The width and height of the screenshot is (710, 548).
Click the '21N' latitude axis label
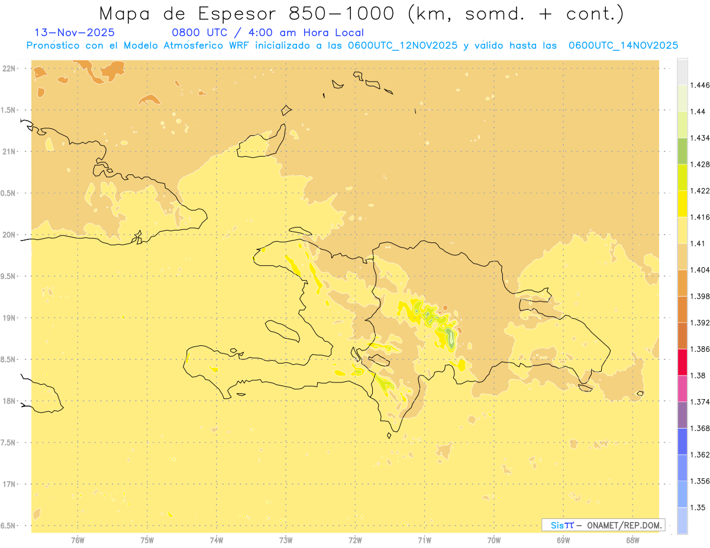click(x=9, y=151)
